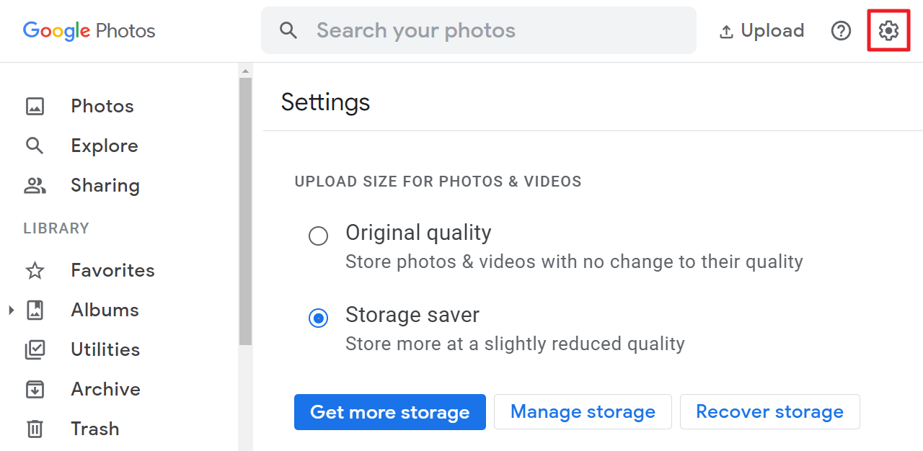This screenshot has height=451, width=923.
Task: Open Photos from the sidebar icon
Action: (x=35, y=106)
